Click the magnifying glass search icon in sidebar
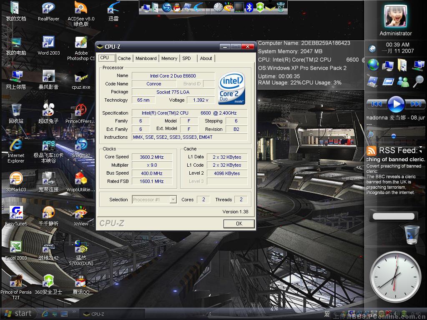This screenshot has width=427, height=320. pos(418,82)
